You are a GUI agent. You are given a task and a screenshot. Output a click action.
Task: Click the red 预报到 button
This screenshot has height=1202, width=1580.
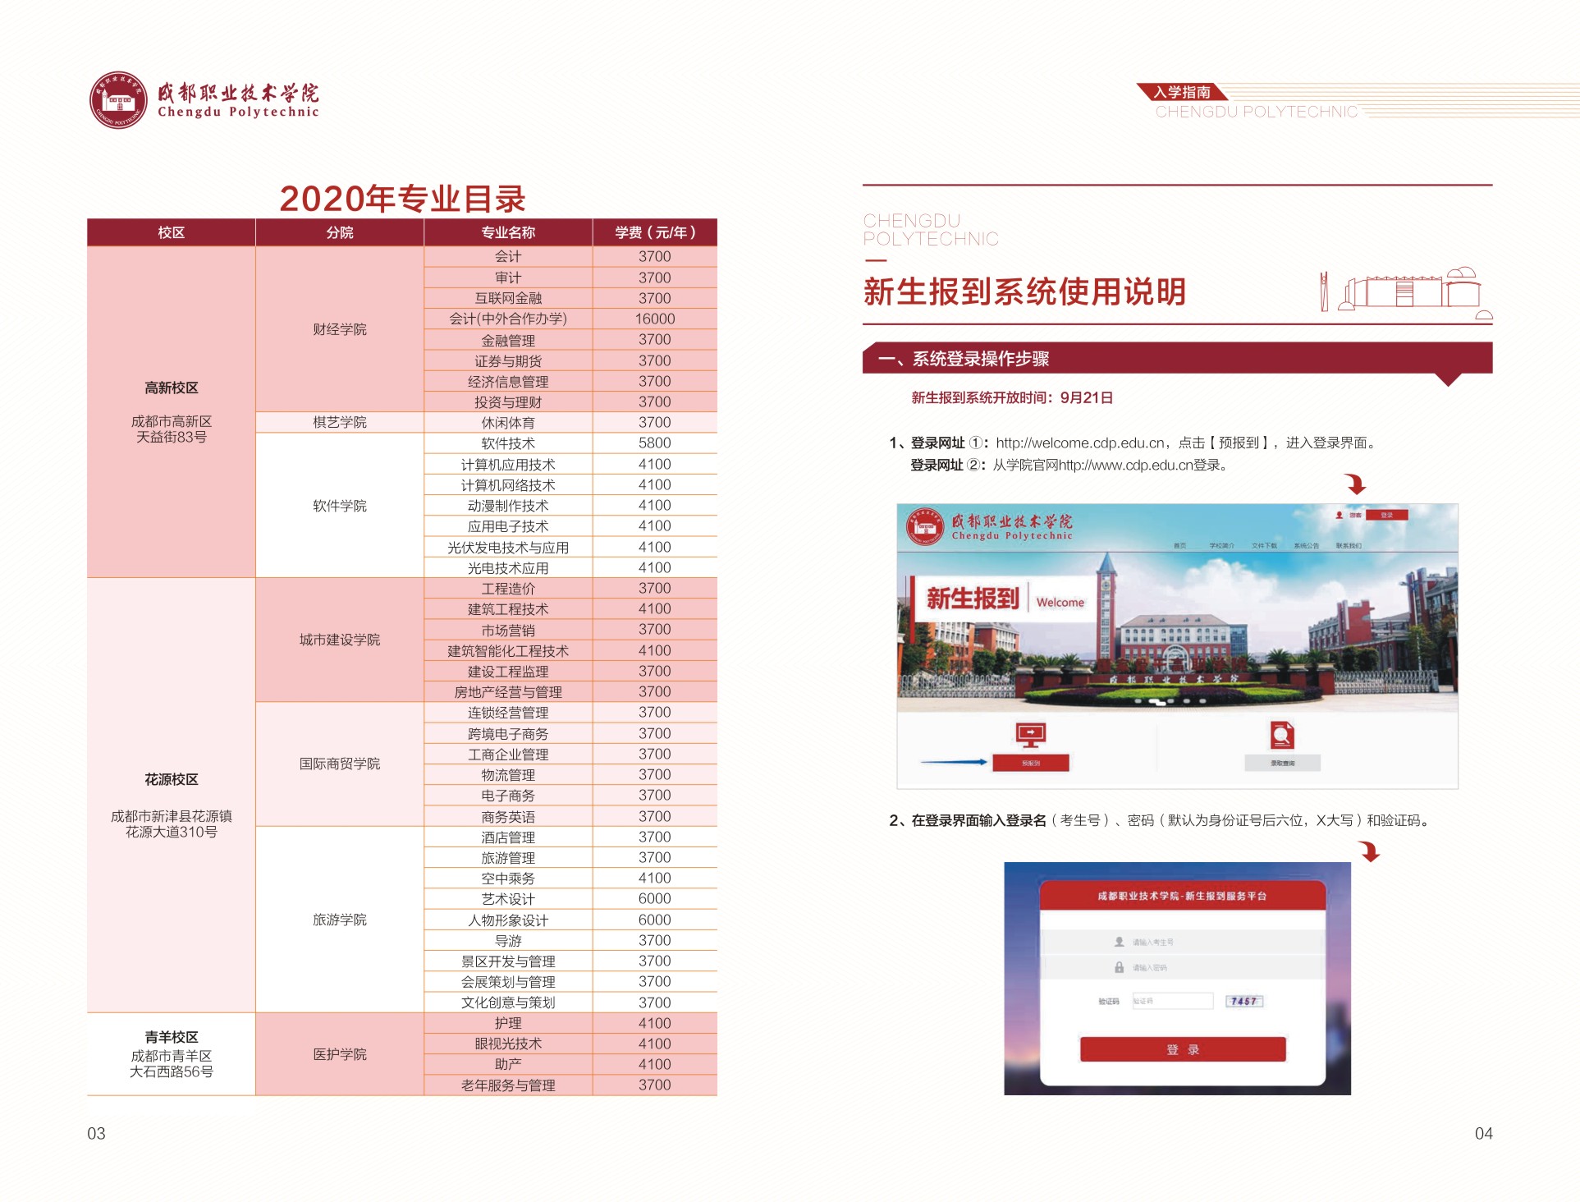[1030, 763]
